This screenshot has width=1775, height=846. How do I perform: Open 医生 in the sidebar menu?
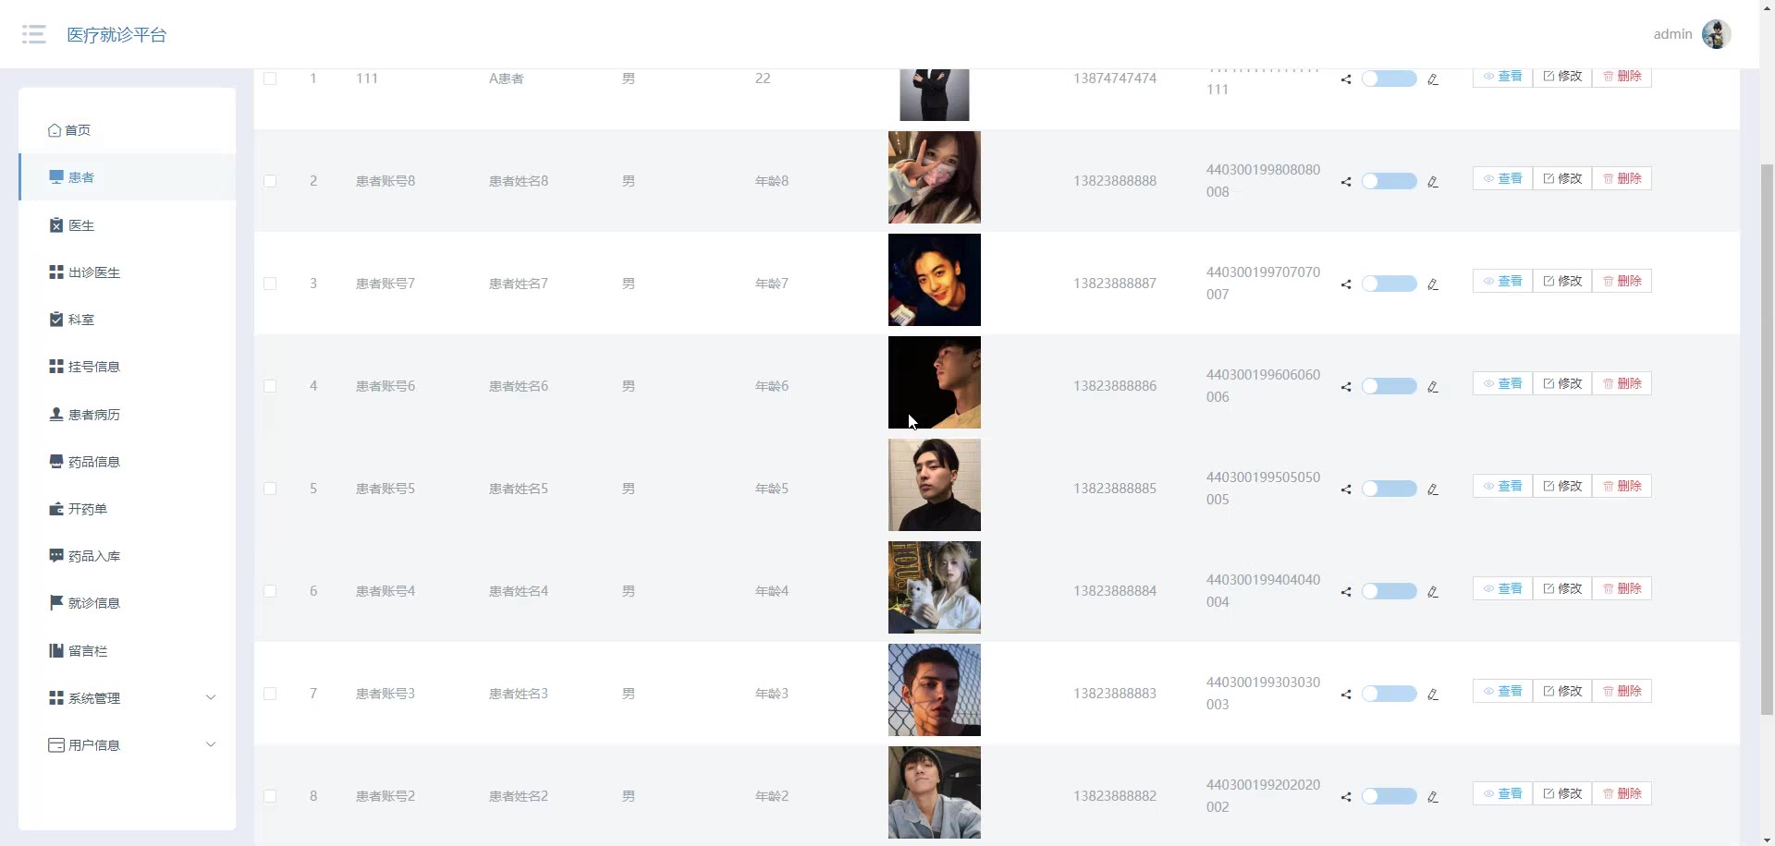81,225
